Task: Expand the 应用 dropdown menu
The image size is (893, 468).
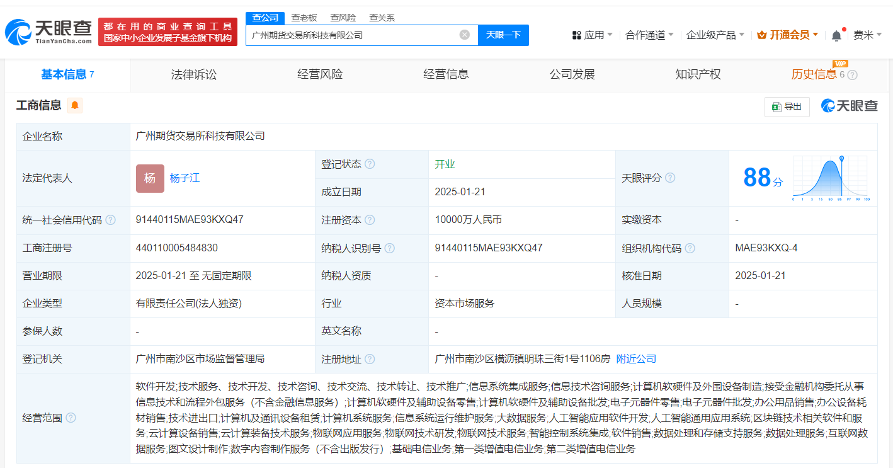Action: click(592, 35)
